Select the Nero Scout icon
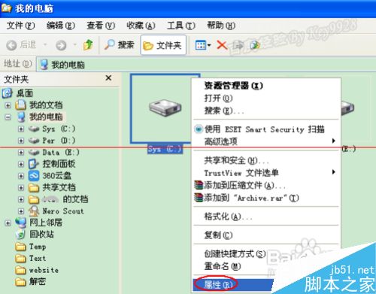 34,211
